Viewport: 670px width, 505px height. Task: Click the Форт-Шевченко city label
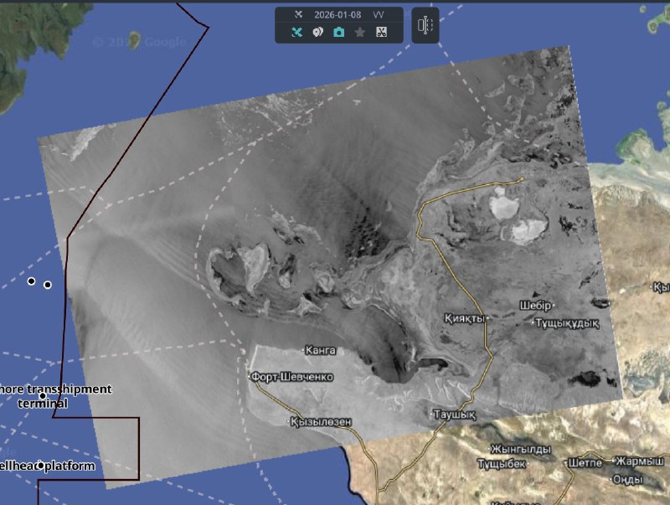pos(291,378)
